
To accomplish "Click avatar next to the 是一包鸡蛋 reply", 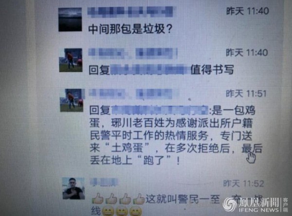I will tap(72, 100).
